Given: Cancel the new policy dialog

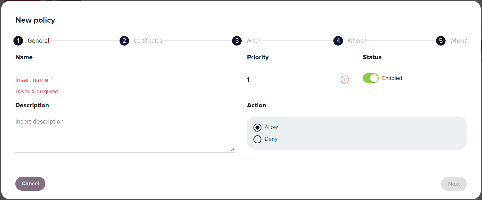Looking at the screenshot, I should click(x=30, y=184).
